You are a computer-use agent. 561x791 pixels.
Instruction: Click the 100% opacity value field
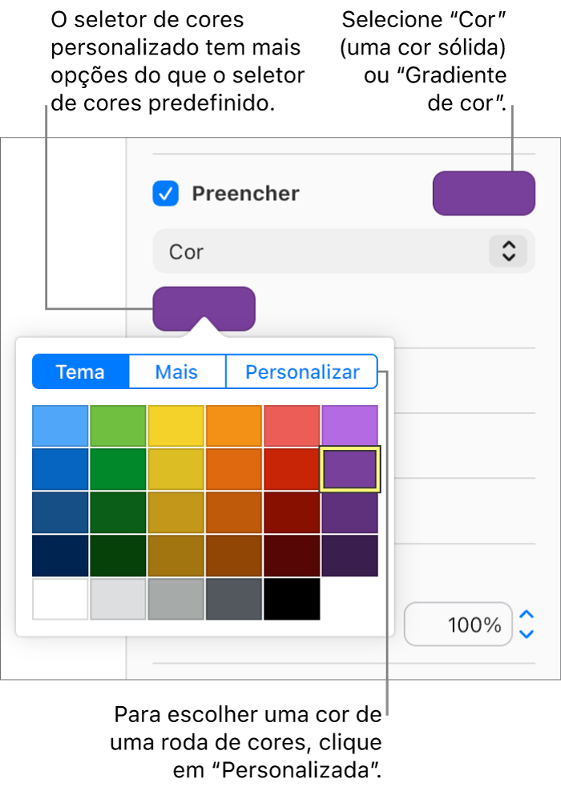click(x=458, y=624)
